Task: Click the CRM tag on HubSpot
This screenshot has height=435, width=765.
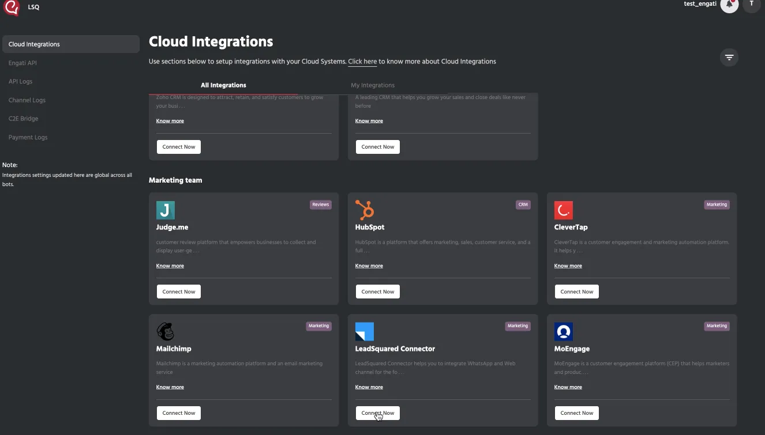Action: [x=523, y=205]
